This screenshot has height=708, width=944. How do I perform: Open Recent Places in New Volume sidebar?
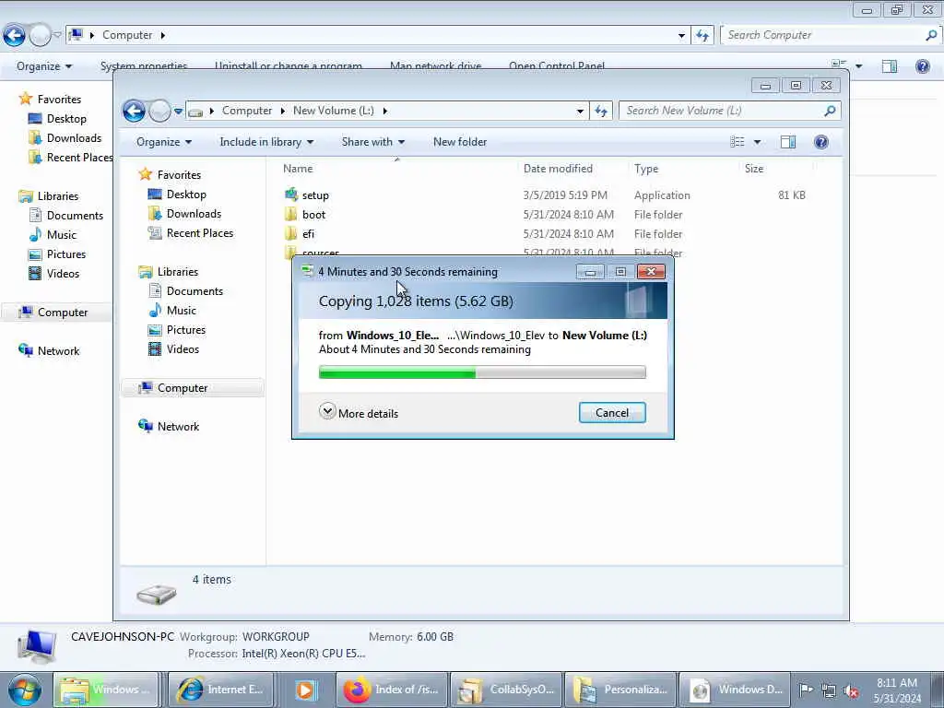click(x=200, y=233)
